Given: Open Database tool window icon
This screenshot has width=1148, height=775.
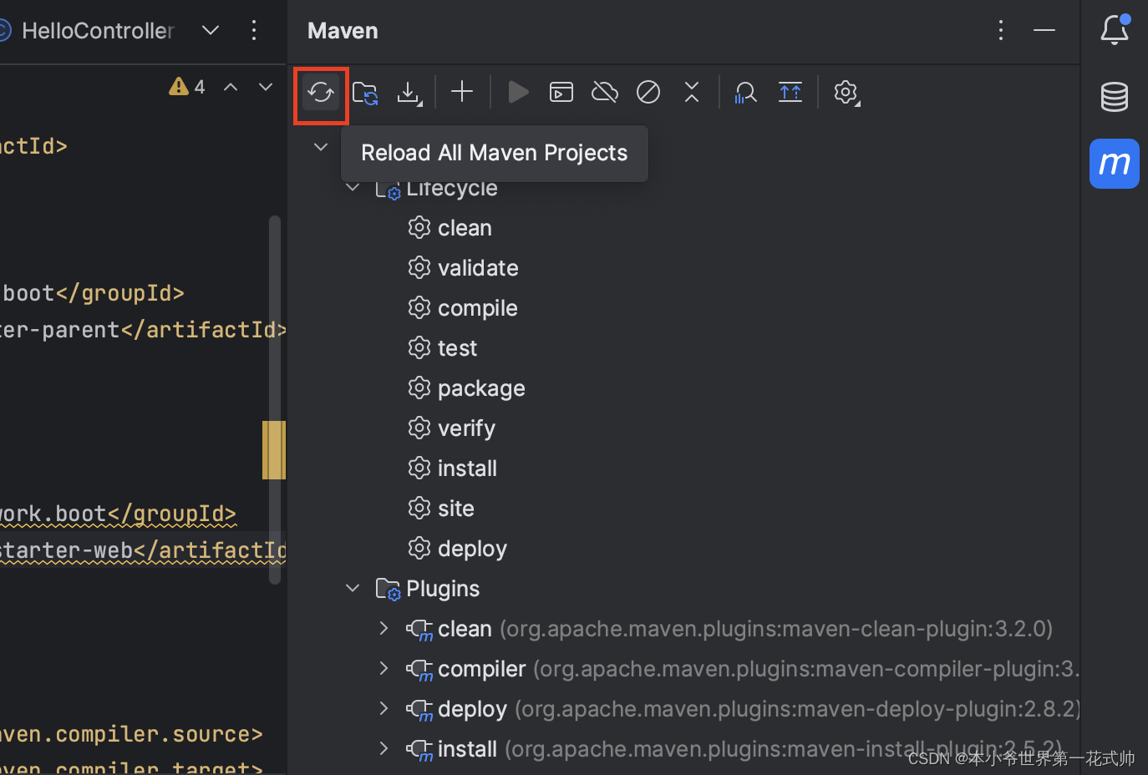Looking at the screenshot, I should click(x=1115, y=97).
